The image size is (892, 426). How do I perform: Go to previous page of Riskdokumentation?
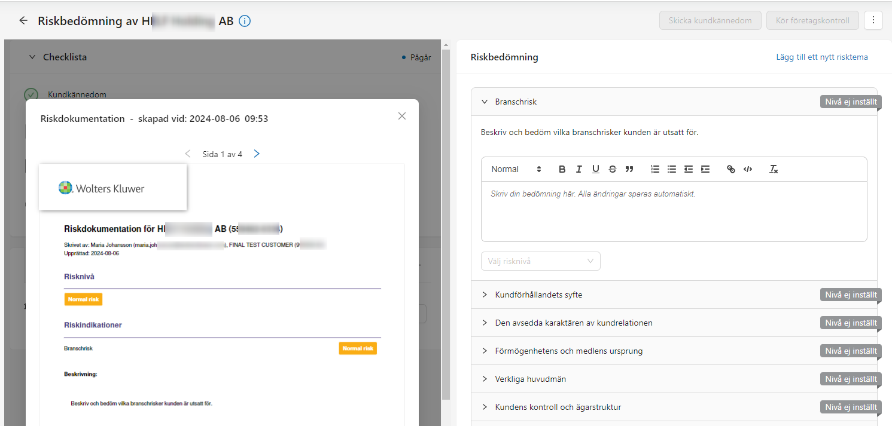pyautogui.click(x=188, y=154)
